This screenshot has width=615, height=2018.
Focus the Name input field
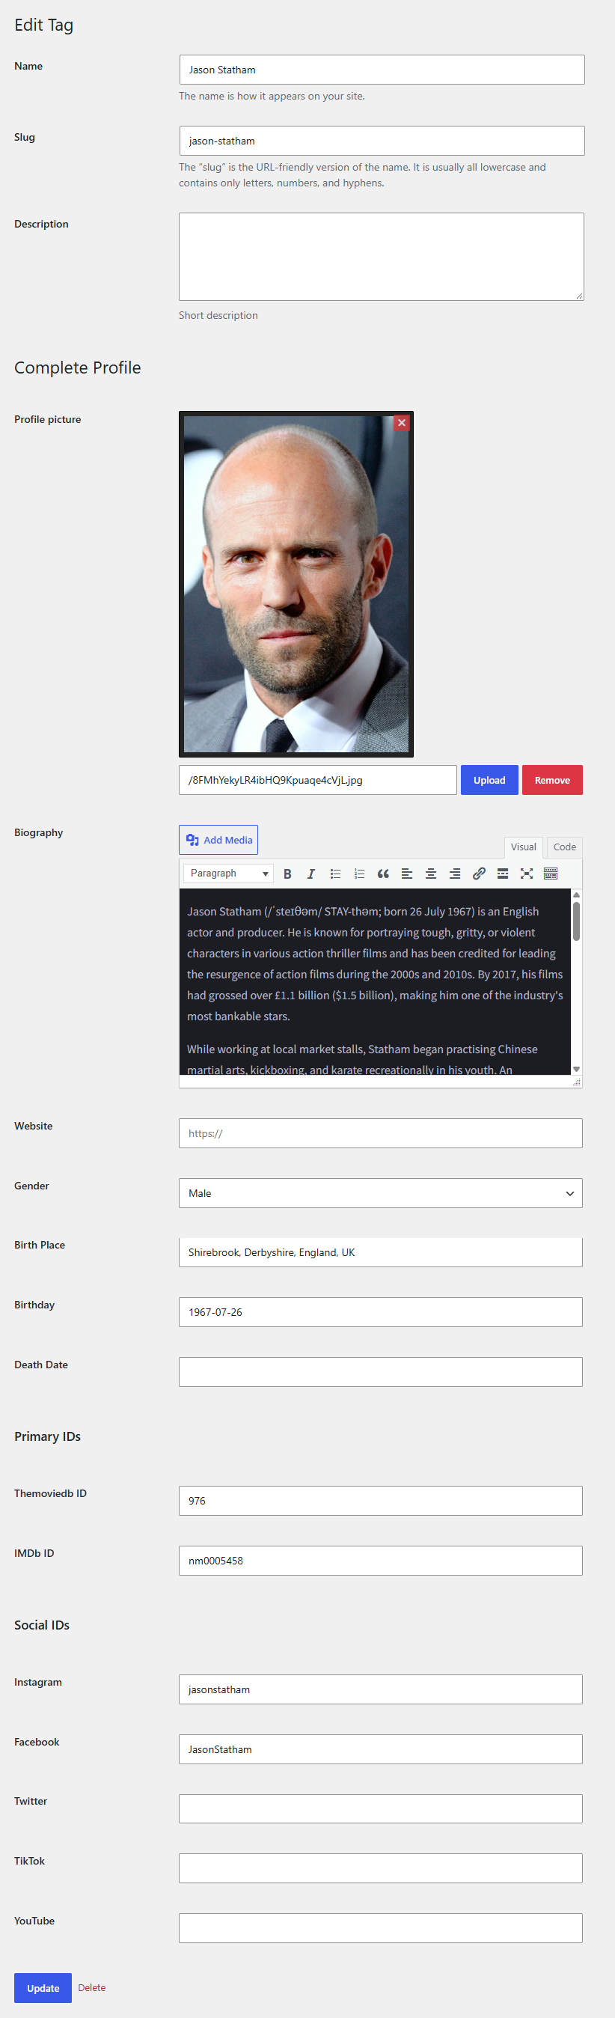382,70
